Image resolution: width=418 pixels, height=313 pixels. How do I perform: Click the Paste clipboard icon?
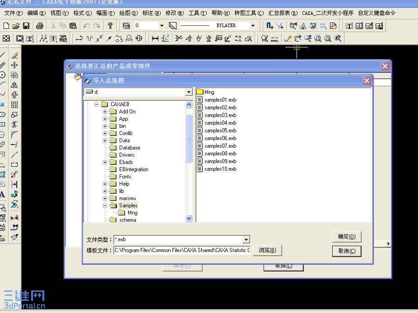coord(73,26)
